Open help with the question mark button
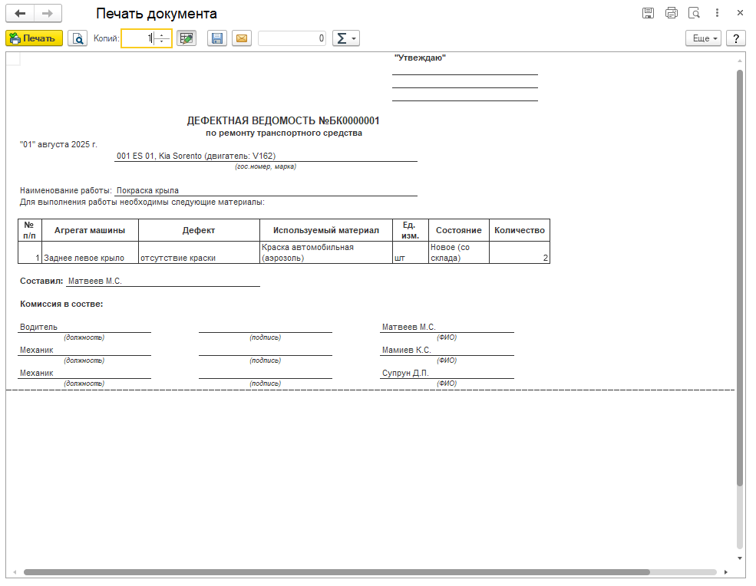 click(x=735, y=38)
